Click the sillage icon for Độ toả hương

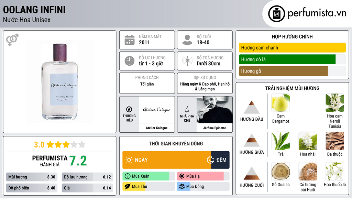pyautogui.click(x=187, y=61)
